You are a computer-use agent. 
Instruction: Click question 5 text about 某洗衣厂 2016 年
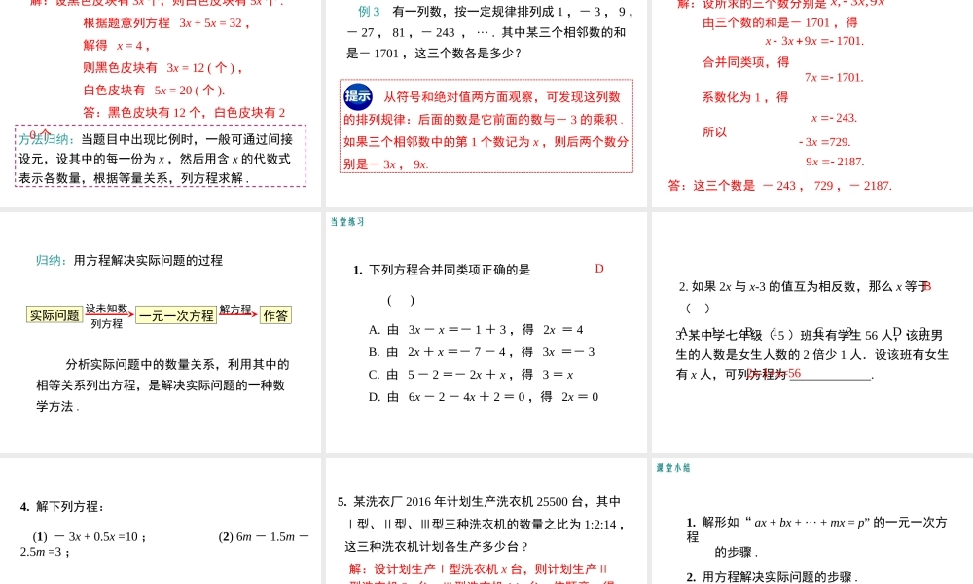(x=481, y=525)
